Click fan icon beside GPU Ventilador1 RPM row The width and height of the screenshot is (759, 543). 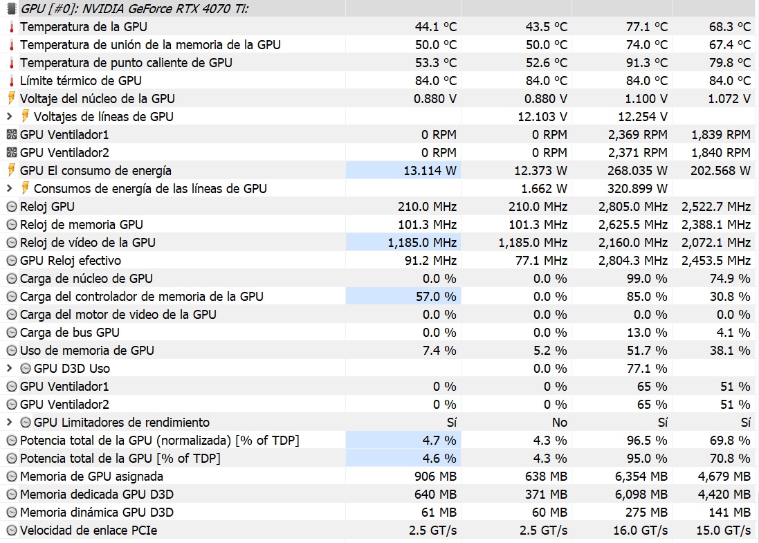click(12, 134)
